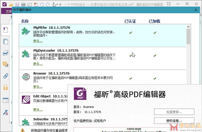
Task: Click PlgPltfm loaded checkmark
Action: 155,33
